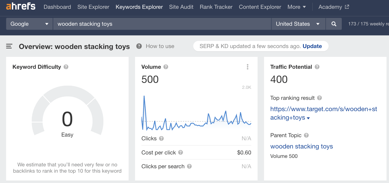The width and height of the screenshot is (389, 183).
Task: Open the sidebar hamburger menu
Action: pos(9,46)
